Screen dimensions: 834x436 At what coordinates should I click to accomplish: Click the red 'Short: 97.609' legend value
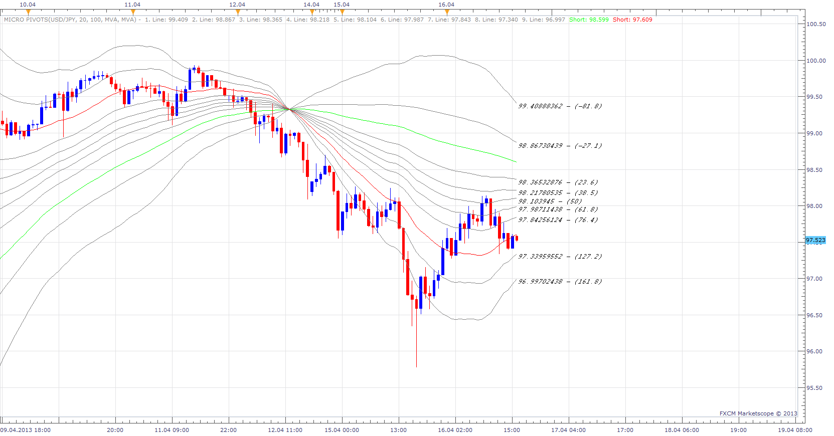pyautogui.click(x=632, y=20)
